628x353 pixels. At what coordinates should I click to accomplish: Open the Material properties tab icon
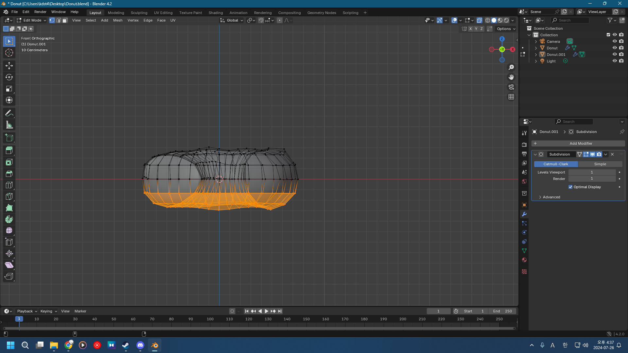(x=524, y=260)
